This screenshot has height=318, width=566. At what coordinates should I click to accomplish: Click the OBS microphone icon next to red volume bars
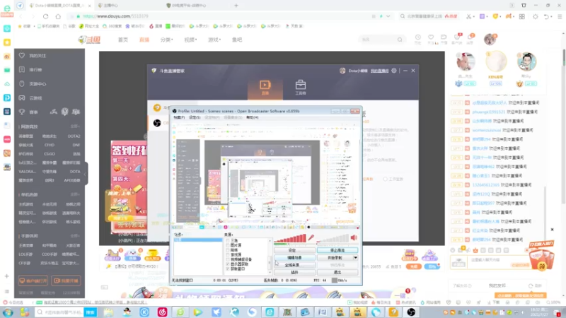point(311,237)
